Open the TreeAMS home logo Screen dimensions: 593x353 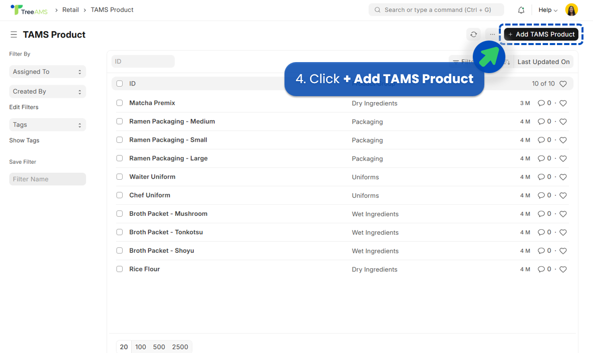(29, 10)
